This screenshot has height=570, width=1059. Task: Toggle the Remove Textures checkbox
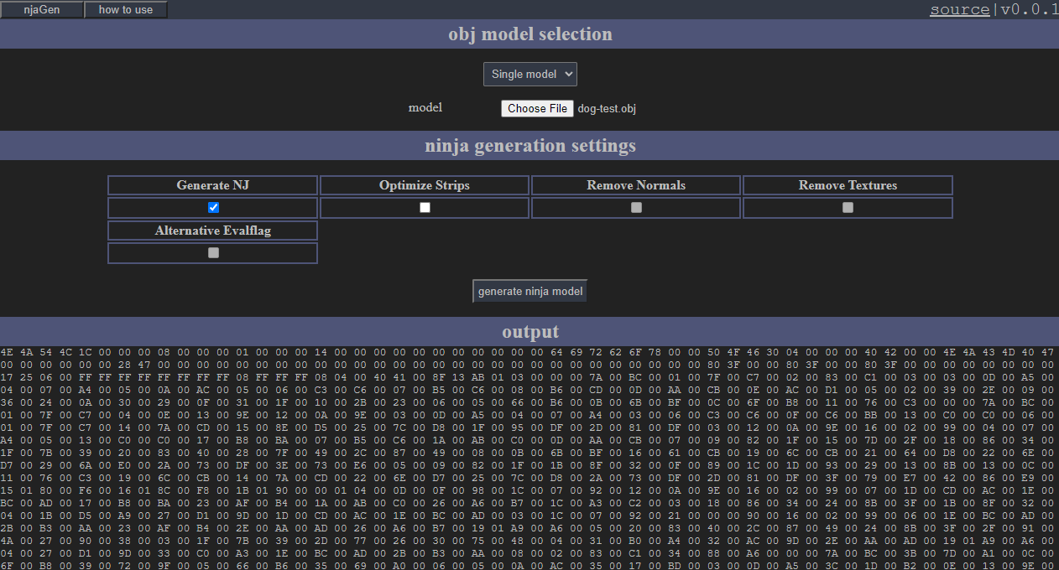pos(848,207)
